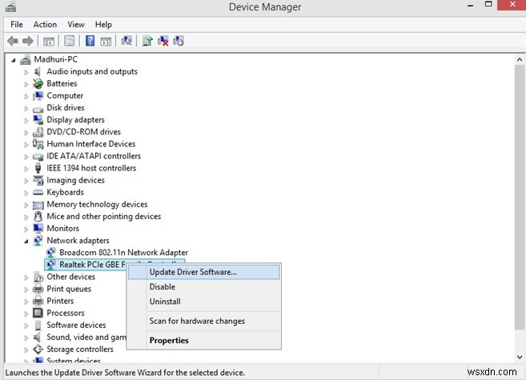The image size is (526, 380).
Task: Open the Action menu
Action: click(x=45, y=25)
